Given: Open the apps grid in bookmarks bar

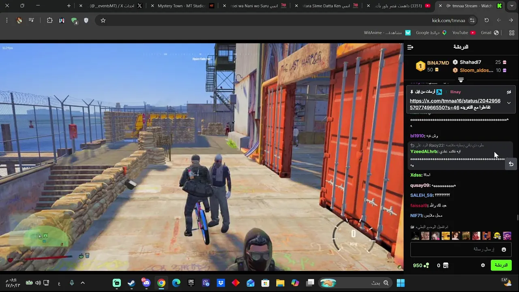Looking at the screenshot, I should [x=511, y=33].
